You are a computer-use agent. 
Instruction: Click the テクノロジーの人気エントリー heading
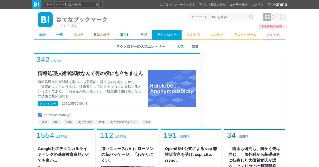pos(141,47)
